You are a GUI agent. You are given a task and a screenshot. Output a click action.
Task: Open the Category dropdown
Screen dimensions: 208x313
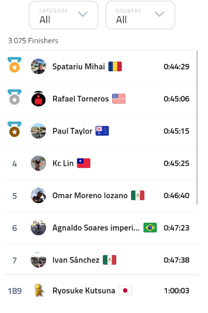click(63, 15)
